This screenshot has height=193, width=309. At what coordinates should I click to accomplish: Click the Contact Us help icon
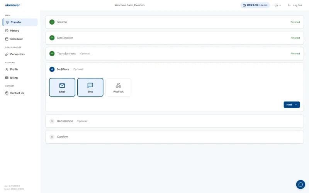(x=7, y=93)
